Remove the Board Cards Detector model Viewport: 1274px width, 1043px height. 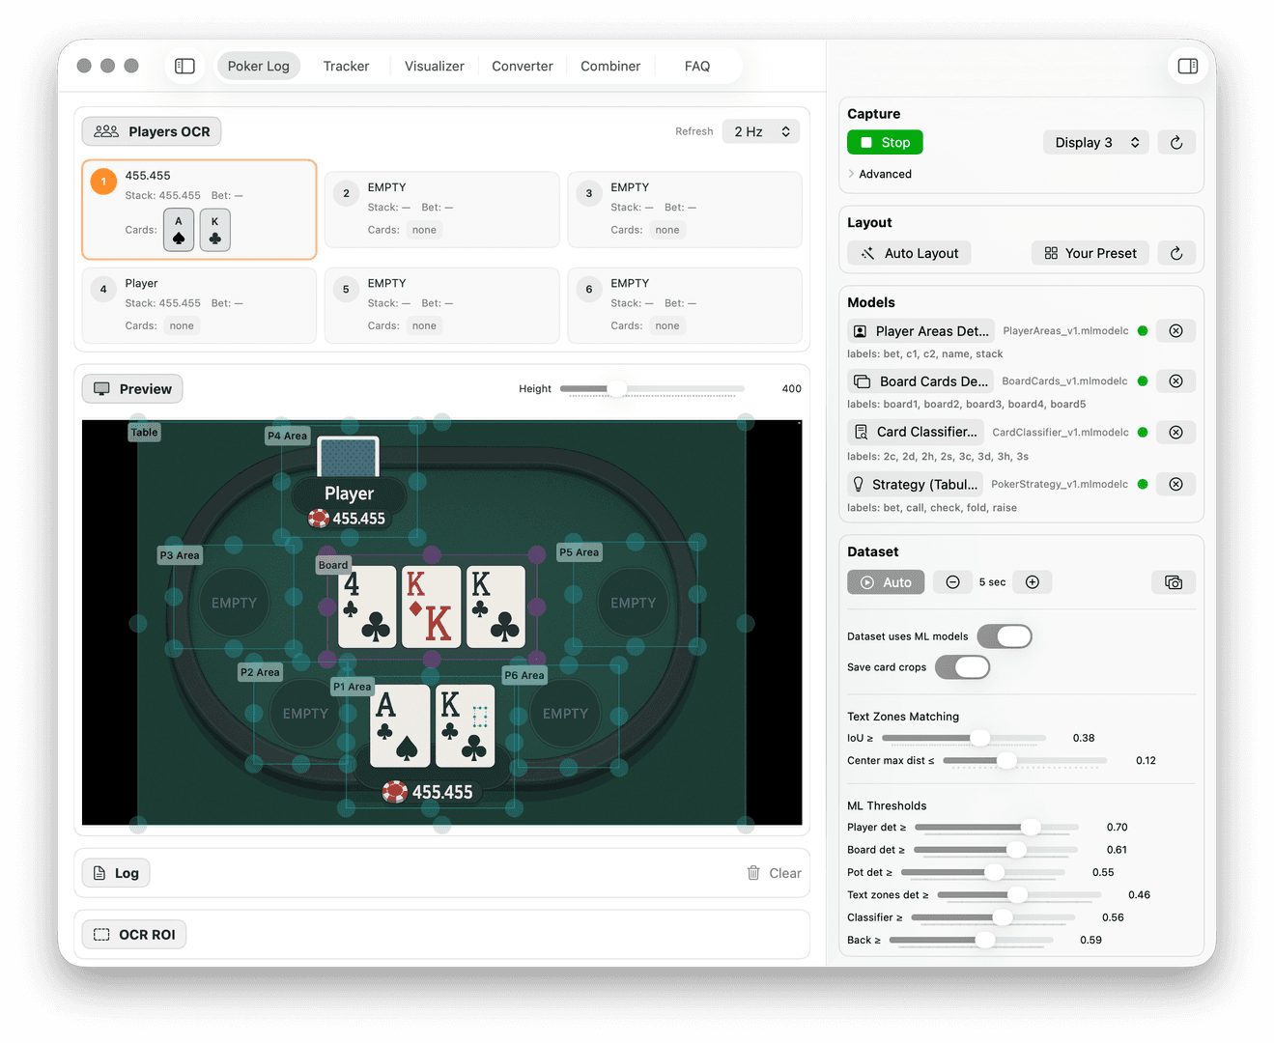pyautogui.click(x=1175, y=381)
